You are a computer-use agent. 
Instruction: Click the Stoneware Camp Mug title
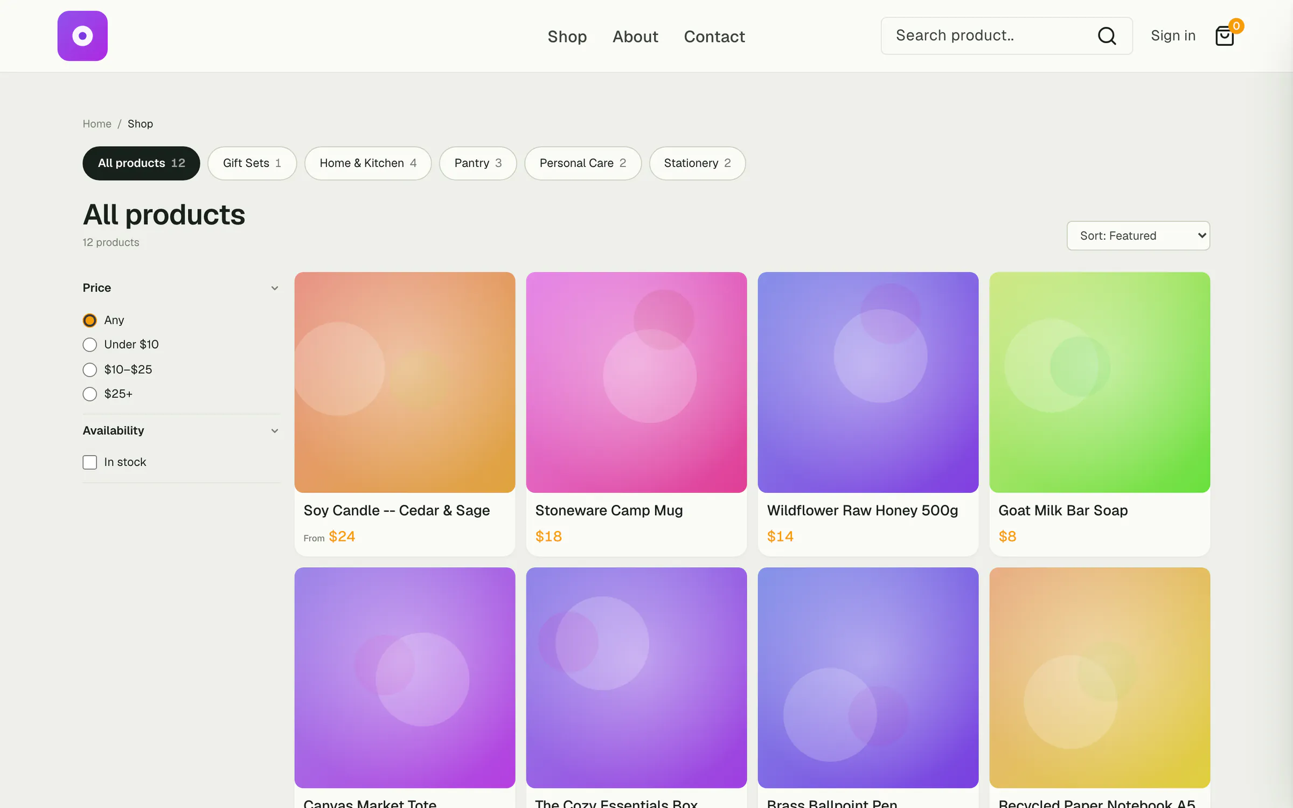pyautogui.click(x=609, y=510)
